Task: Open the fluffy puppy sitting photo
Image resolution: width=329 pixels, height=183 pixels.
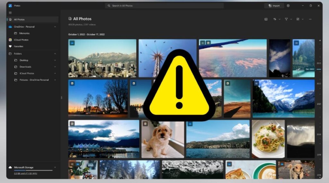Action: coord(163,139)
